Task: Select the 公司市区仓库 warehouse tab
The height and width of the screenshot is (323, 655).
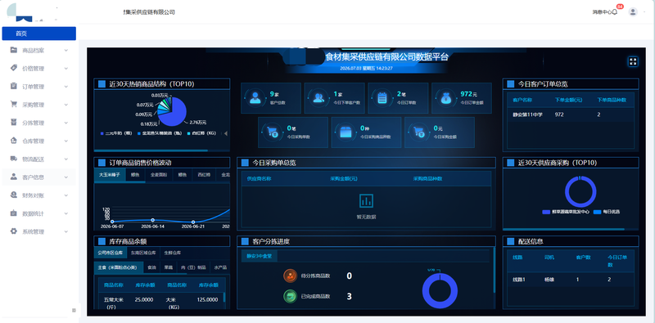Action: [111, 253]
